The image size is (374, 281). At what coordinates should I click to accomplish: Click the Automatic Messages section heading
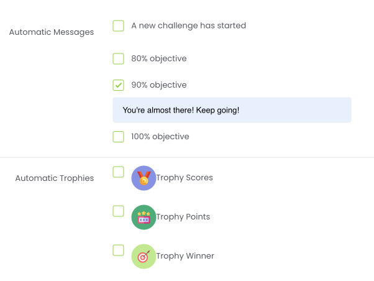(x=52, y=32)
